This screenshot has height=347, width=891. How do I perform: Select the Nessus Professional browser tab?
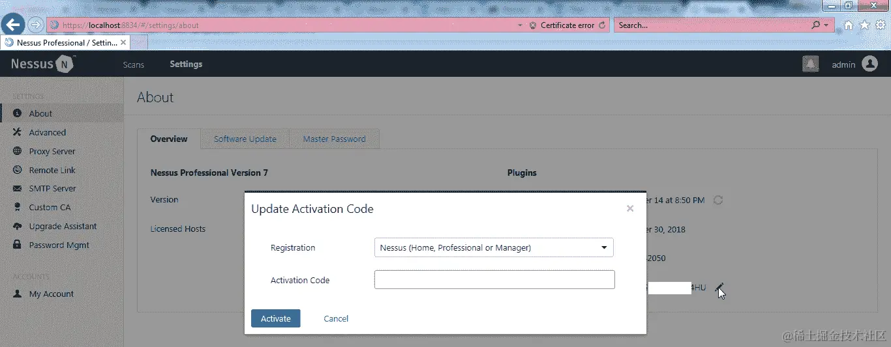click(x=65, y=42)
